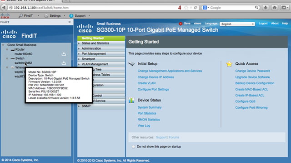This screenshot has height=163, width=291.
Task: Select the Getting Started menu item
Action: 101,38
